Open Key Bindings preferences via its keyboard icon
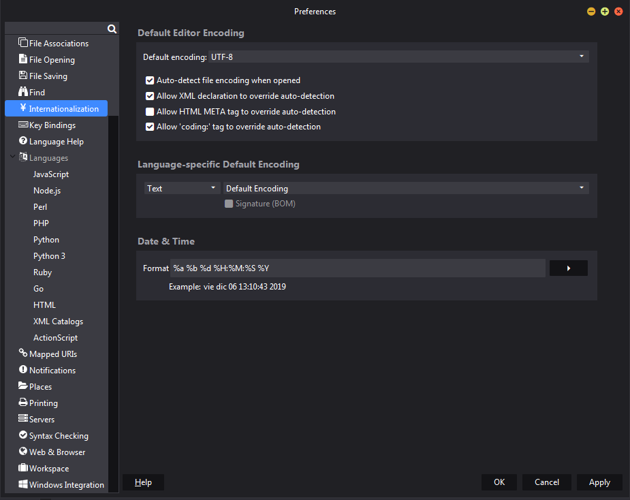The width and height of the screenshot is (630, 500). (x=22, y=125)
